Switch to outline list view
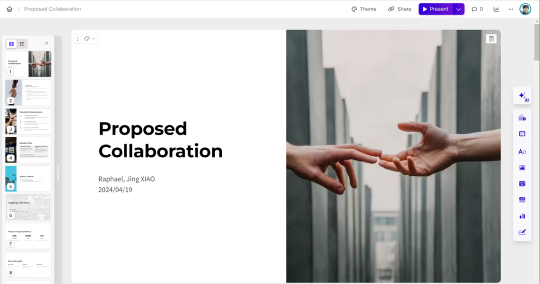The width and height of the screenshot is (540, 284). coord(22,44)
